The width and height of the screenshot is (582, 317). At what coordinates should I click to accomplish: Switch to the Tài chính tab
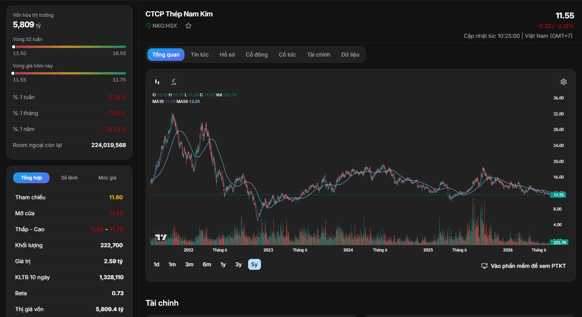(318, 55)
